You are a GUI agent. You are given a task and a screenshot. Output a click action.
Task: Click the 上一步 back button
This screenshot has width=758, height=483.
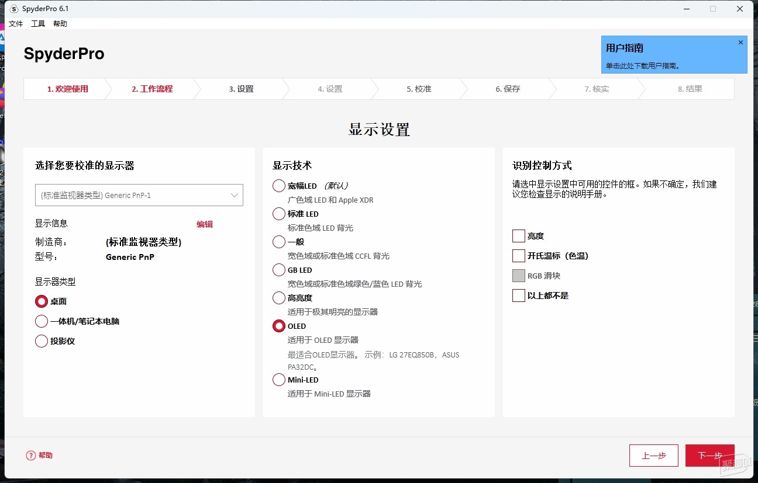pyautogui.click(x=654, y=456)
